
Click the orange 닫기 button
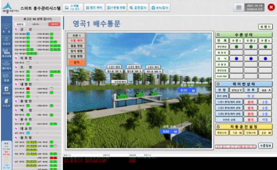[77, 62]
